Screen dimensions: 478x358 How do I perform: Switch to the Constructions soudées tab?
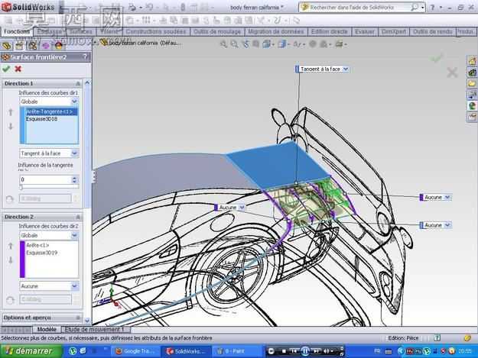tap(156, 31)
